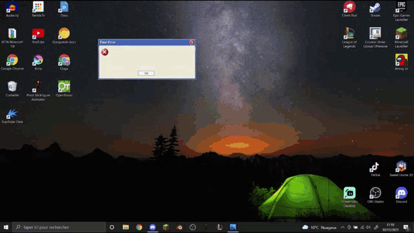Open League of Legends taskbar icon

tap(219, 227)
